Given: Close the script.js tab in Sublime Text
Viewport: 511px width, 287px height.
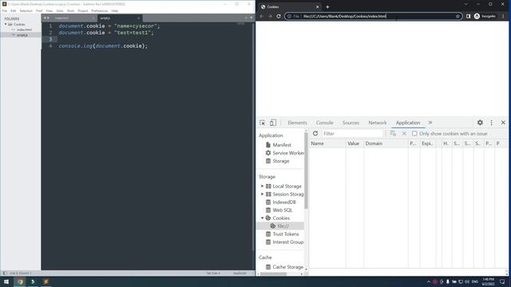Looking at the screenshot, I should pos(138,18).
